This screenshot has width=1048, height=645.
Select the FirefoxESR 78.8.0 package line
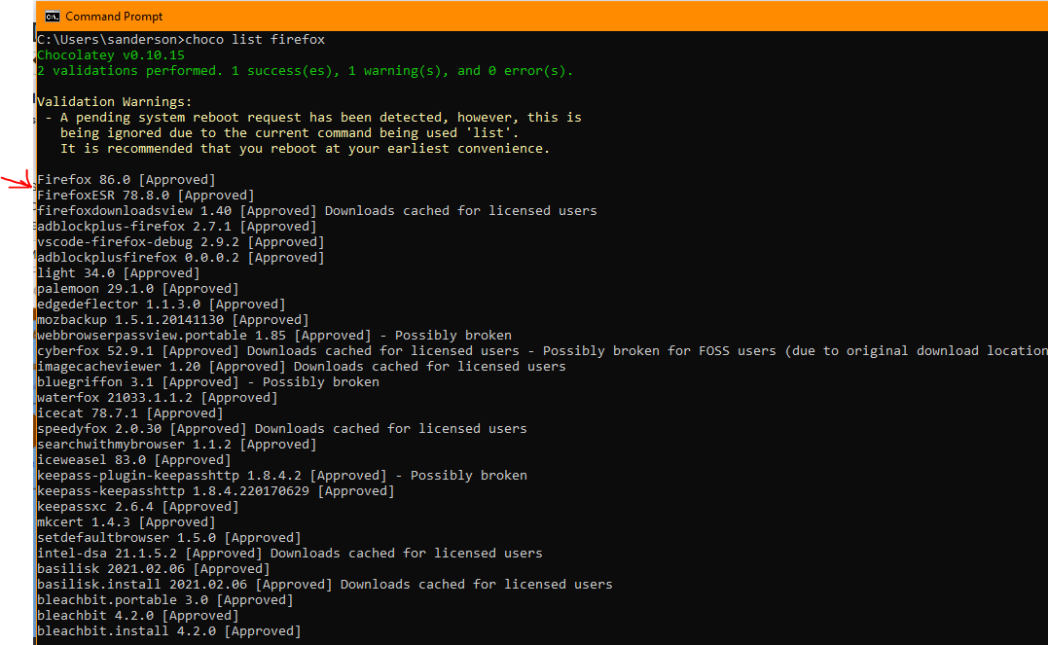tap(146, 196)
